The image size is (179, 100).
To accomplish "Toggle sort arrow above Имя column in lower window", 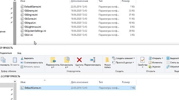I will tap(45, 80).
